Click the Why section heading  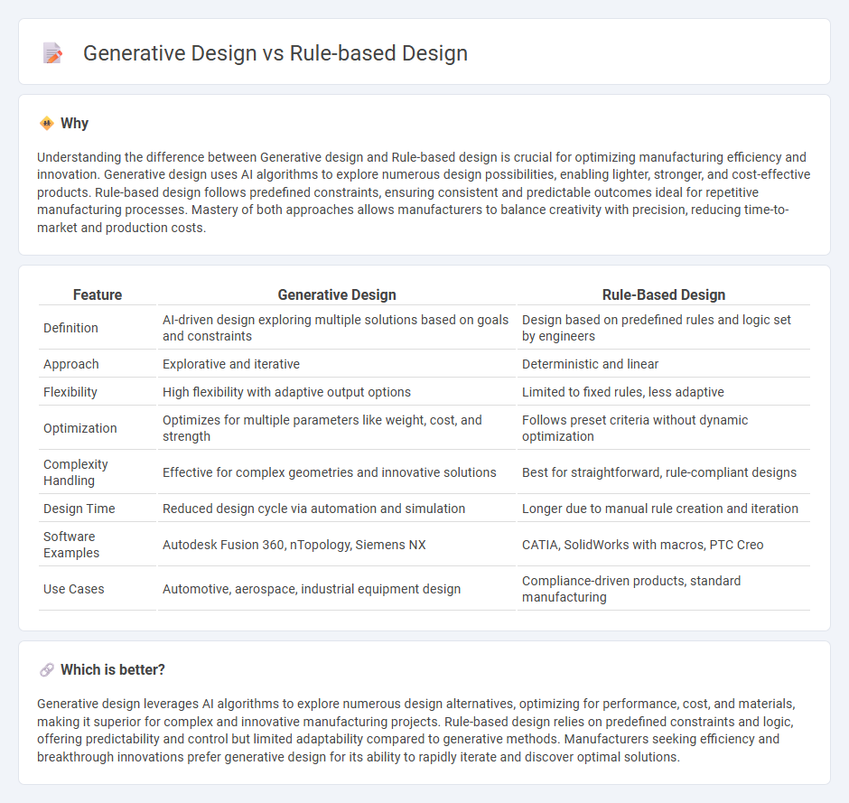[x=74, y=123]
